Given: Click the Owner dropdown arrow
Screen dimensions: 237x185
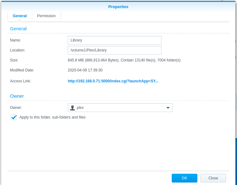Looking at the screenshot, I should (x=168, y=108).
